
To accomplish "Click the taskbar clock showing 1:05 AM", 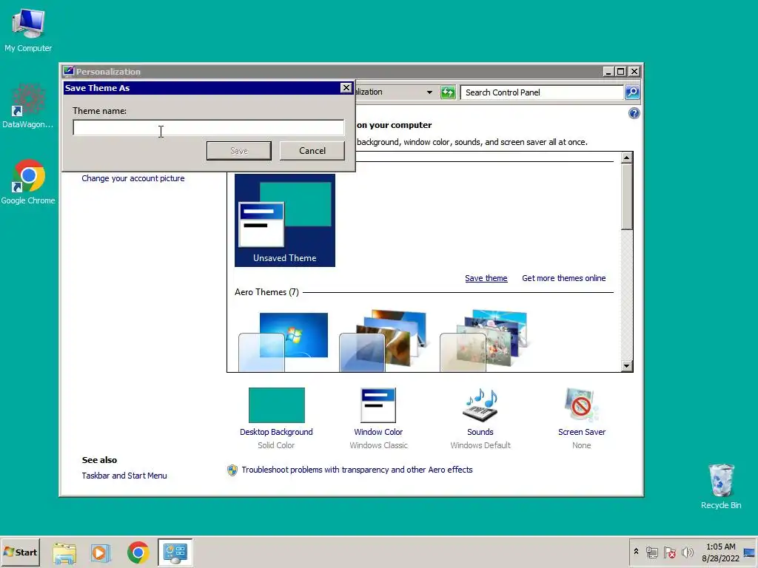I will (720, 552).
